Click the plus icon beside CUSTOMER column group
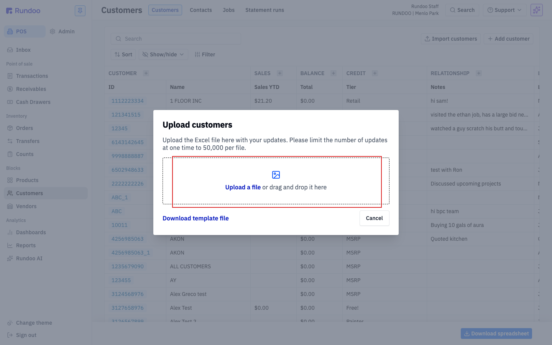Image resolution: width=552 pixels, height=345 pixels. (146, 73)
